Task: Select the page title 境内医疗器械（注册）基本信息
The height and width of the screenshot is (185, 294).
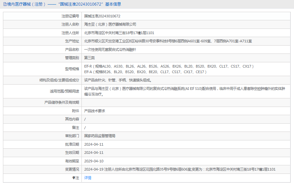Action: pos(64,4)
